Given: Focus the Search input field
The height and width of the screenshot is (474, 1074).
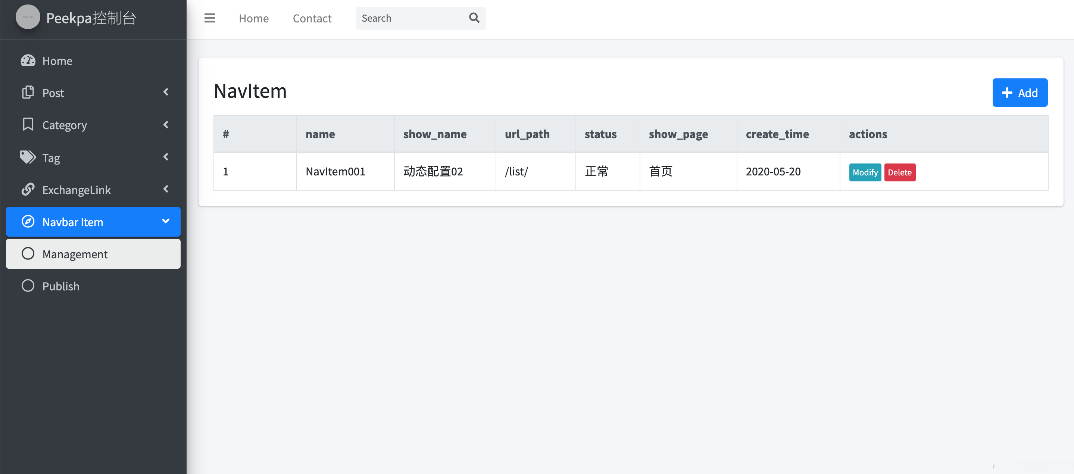Looking at the screenshot, I should 410,18.
